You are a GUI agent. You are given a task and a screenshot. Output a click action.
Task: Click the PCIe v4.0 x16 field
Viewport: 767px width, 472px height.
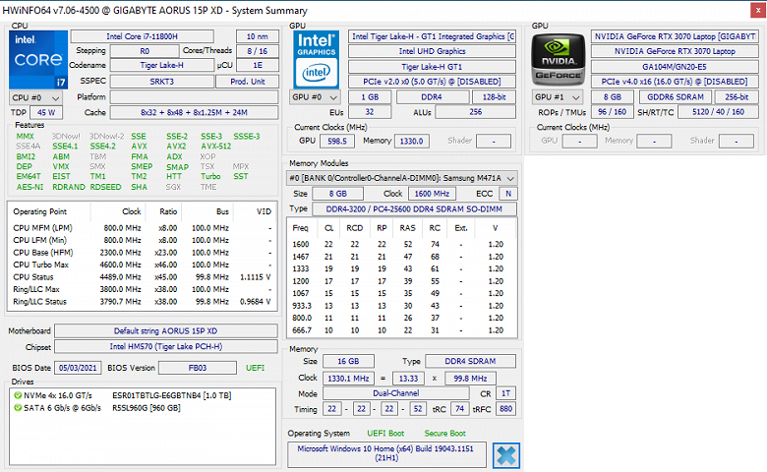coord(675,82)
